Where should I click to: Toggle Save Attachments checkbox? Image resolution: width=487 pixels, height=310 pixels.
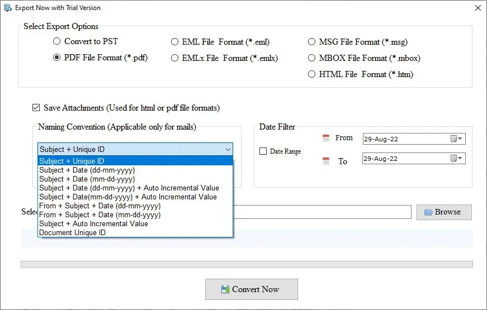(x=36, y=108)
